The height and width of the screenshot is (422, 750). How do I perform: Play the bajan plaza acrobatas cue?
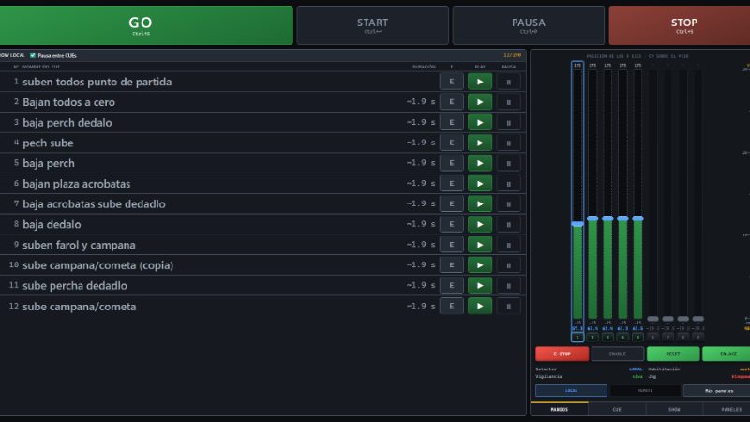click(x=480, y=184)
